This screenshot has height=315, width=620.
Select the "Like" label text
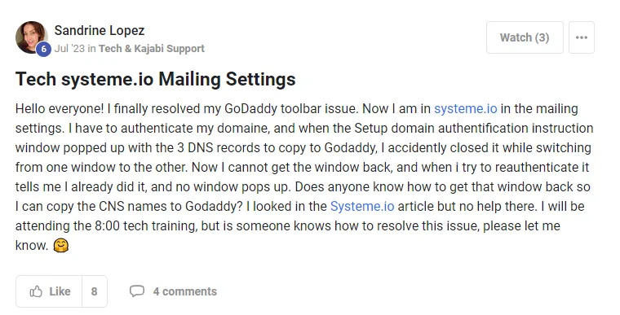tap(60, 291)
